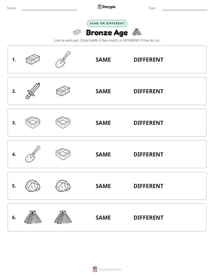Screen dimensions: 214x278
Task: Click the Storypie logo at top
Action: point(106,7)
